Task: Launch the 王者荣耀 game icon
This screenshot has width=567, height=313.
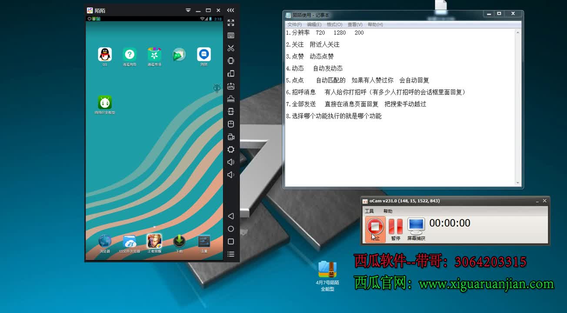Action: [x=154, y=241]
